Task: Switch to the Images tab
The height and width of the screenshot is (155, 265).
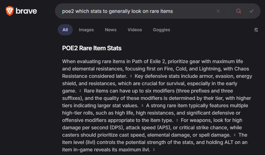Action: (86, 30)
